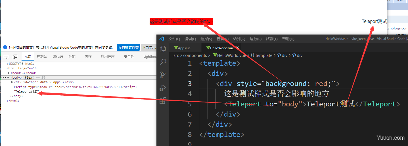The width and height of the screenshot is (408, 146).
Task: Click the ellipsis actions beside <body> row
Action: pos(3,78)
